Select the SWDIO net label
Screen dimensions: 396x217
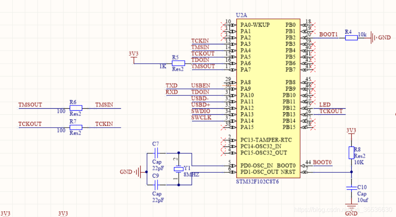click(x=201, y=111)
